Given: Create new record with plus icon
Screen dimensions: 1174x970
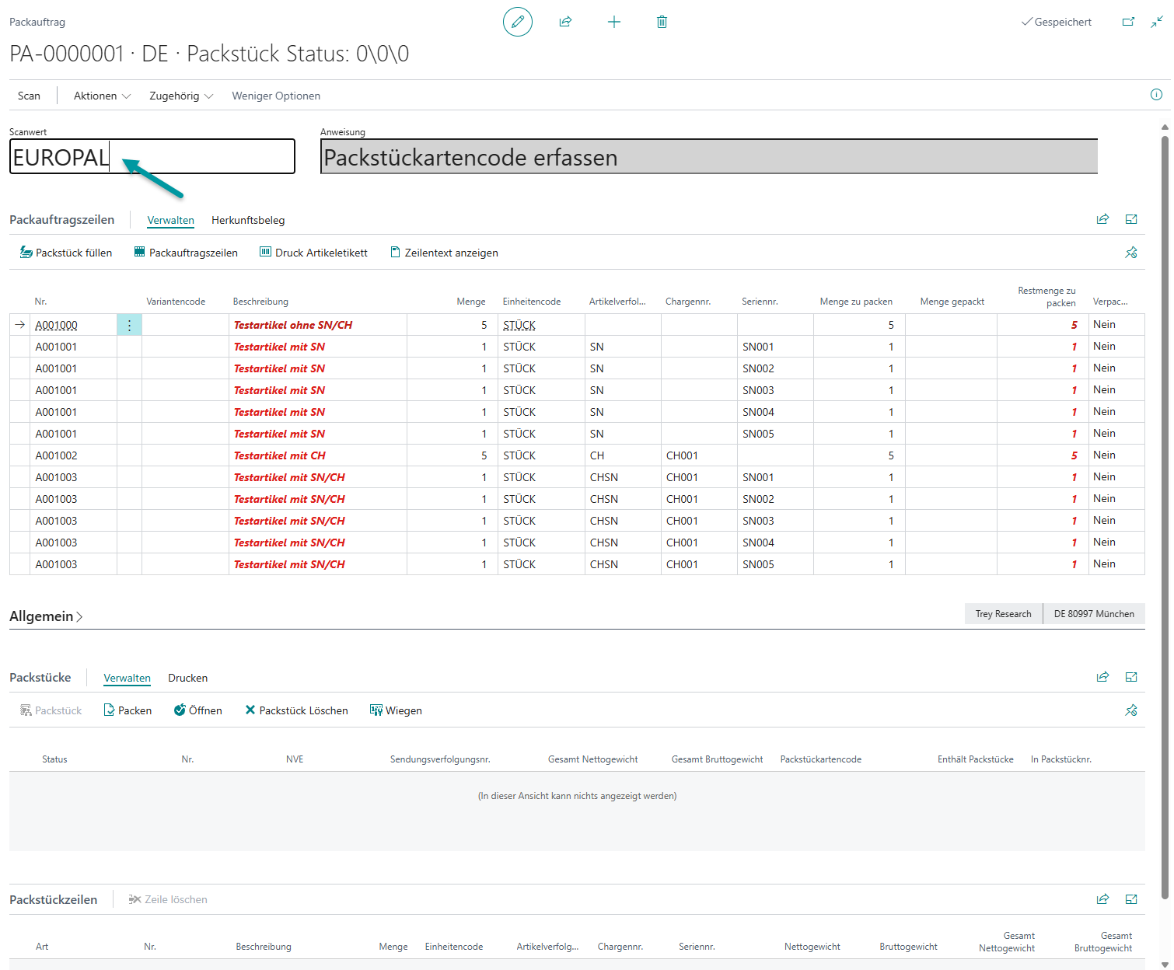Looking at the screenshot, I should [x=613, y=22].
